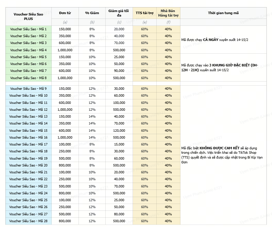Click the "Voucher Siêu Sao - Mã 20" row label
The width and height of the screenshot is (272, 227).
[28, 165]
